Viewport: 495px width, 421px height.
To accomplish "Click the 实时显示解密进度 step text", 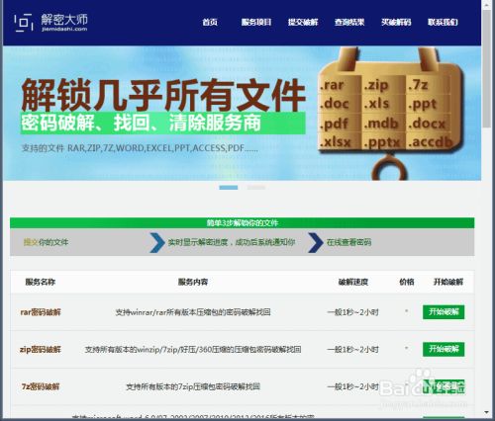I will point(232,242).
